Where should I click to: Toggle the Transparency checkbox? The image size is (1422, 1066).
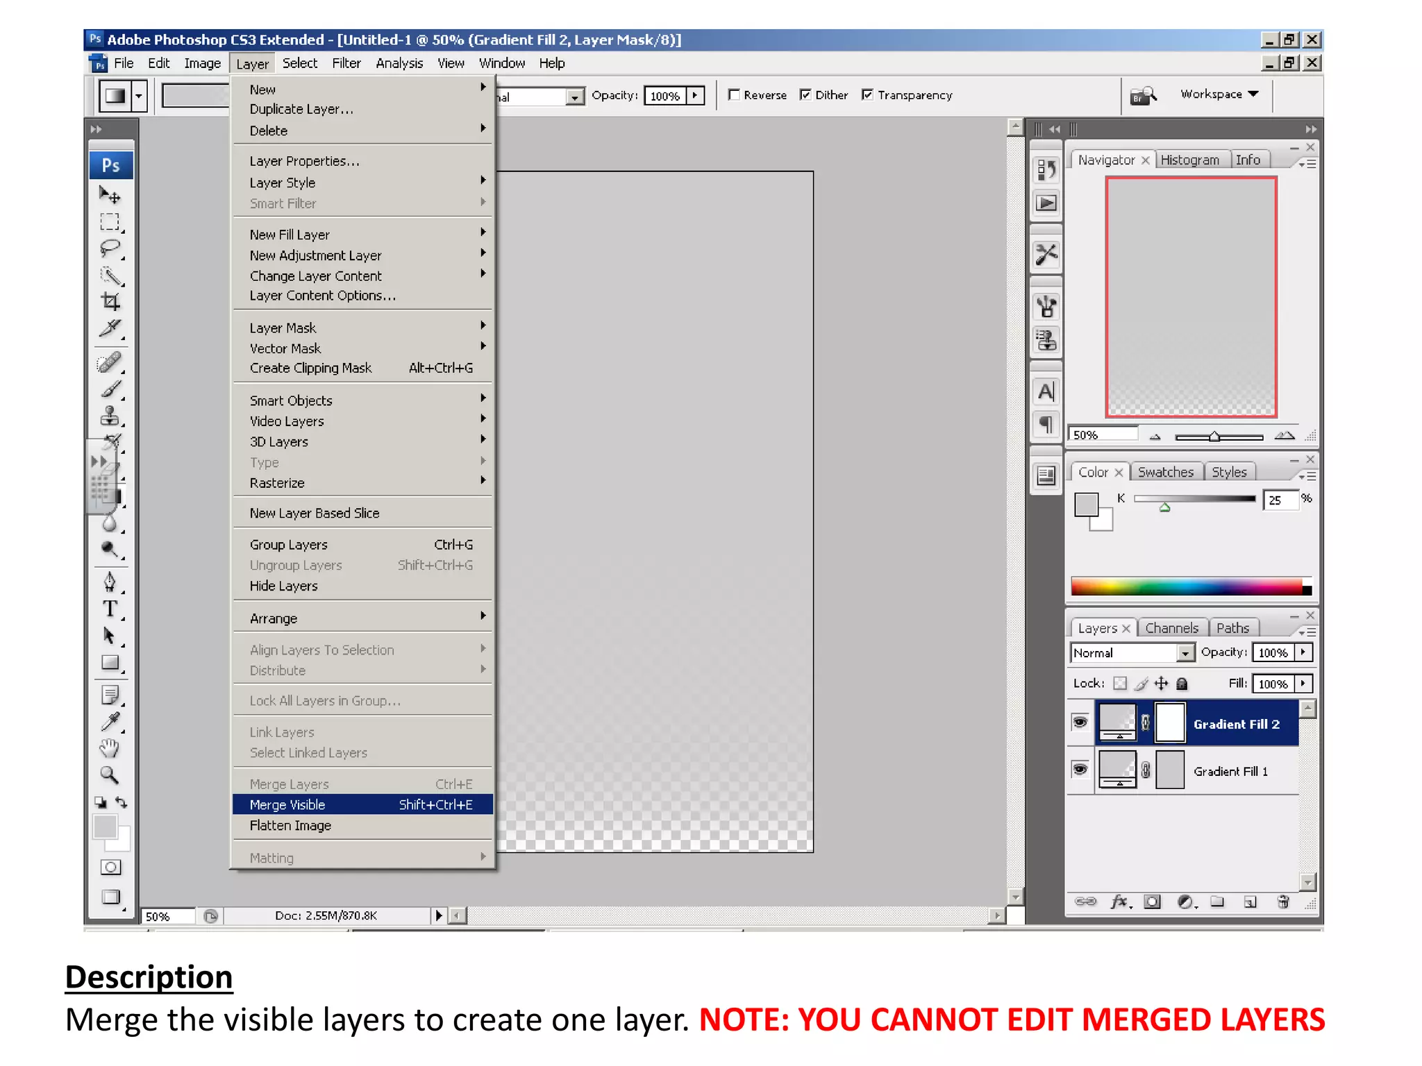pyautogui.click(x=867, y=95)
